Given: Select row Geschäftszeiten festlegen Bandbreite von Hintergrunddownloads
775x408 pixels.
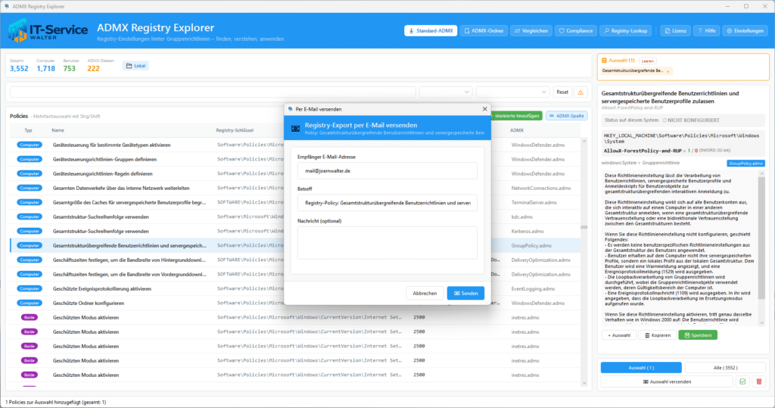Looking at the screenshot, I should [x=294, y=260].
